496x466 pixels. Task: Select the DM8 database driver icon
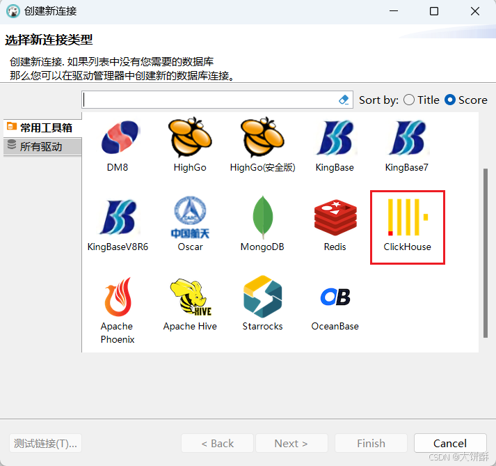[x=119, y=137]
